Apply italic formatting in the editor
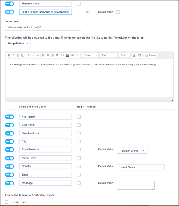Viewport: 179px width, 206px height. pos(13,55)
